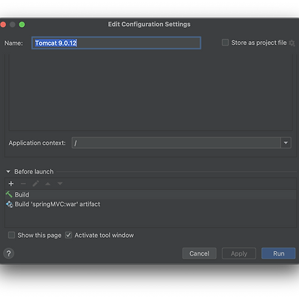Remove the selected before launch task
The width and height of the screenshot is (299, 299).
click(23, 184)
